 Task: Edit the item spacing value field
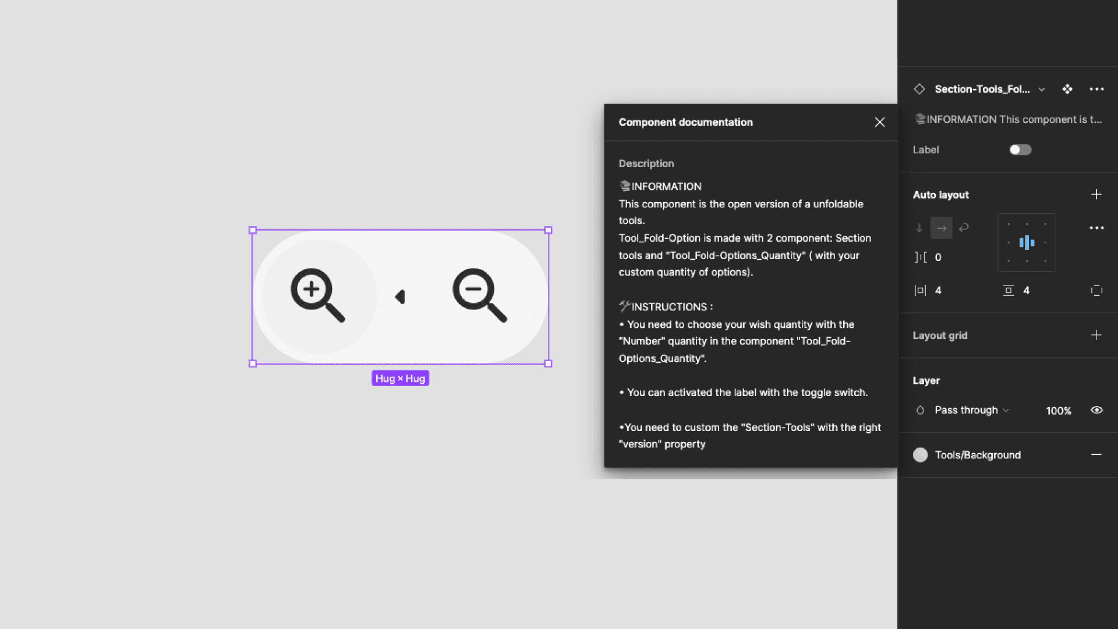[x=938, y=257]
